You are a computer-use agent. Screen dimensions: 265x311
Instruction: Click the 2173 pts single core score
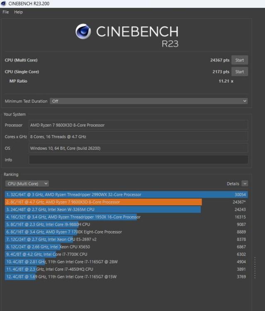[x=221, y=72]
